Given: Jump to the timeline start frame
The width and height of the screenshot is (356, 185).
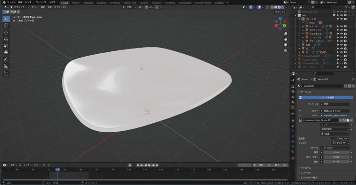Looking at the screenshot, I should (x=138, y=165).
